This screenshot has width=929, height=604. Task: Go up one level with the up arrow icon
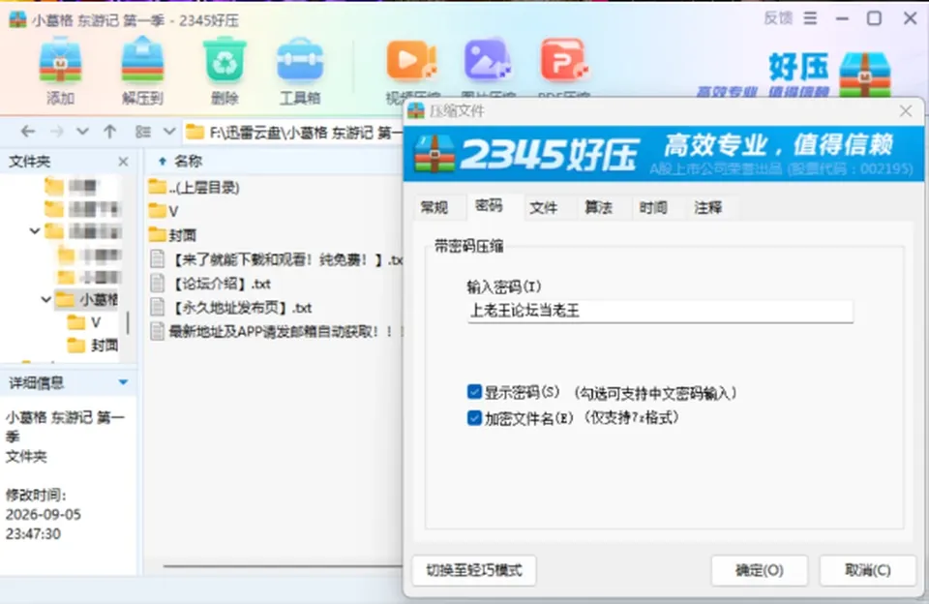(x=109, y=132)
